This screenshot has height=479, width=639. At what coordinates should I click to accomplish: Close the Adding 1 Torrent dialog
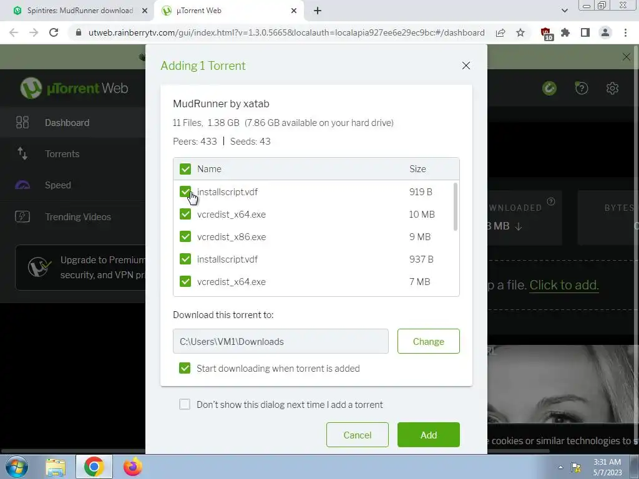pos(466,65)
